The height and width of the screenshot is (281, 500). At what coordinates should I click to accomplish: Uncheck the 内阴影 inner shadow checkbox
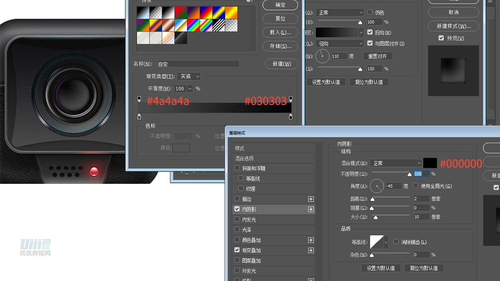tap(237, 209)
